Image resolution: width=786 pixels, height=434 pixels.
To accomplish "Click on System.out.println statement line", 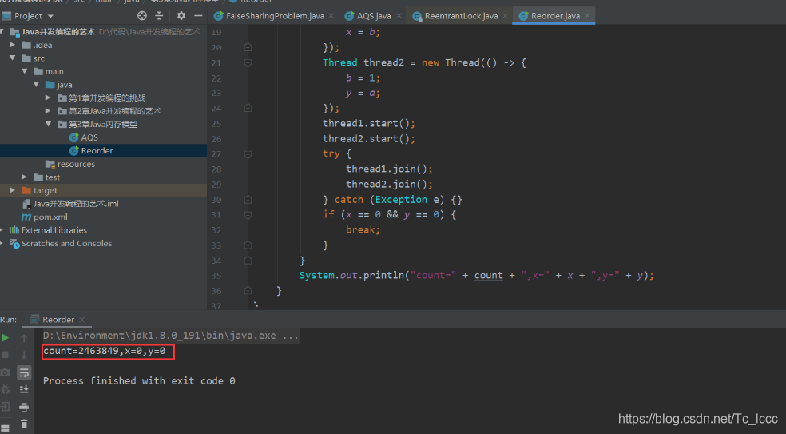I will [x=477, y=276].
